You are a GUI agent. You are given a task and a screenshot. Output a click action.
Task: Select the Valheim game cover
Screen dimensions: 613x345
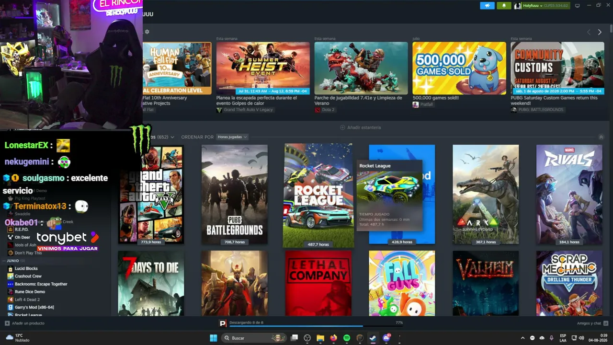[486, 283]
